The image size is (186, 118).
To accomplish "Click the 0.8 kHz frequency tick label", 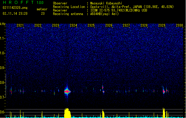I will (x=2, y=83).
